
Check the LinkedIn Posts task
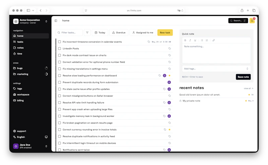point(60,48)
